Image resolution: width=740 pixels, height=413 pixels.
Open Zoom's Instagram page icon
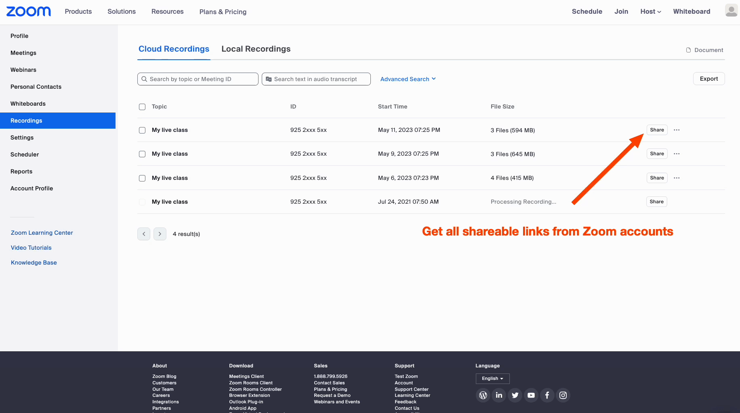click(x=563, y=395)
